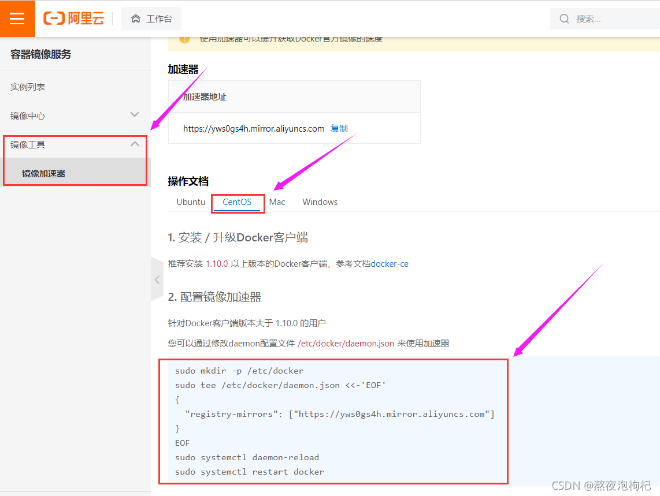
Task: Click the up chevron beside 镜像工具
Action: click(135, 144)
